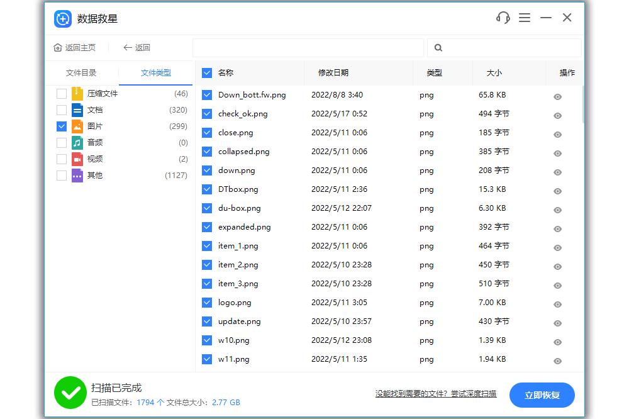Viewport: 629px width, 419px height.
Task: Uncheck the check_ok.png file checkbox
Action: tap(206, 114)
